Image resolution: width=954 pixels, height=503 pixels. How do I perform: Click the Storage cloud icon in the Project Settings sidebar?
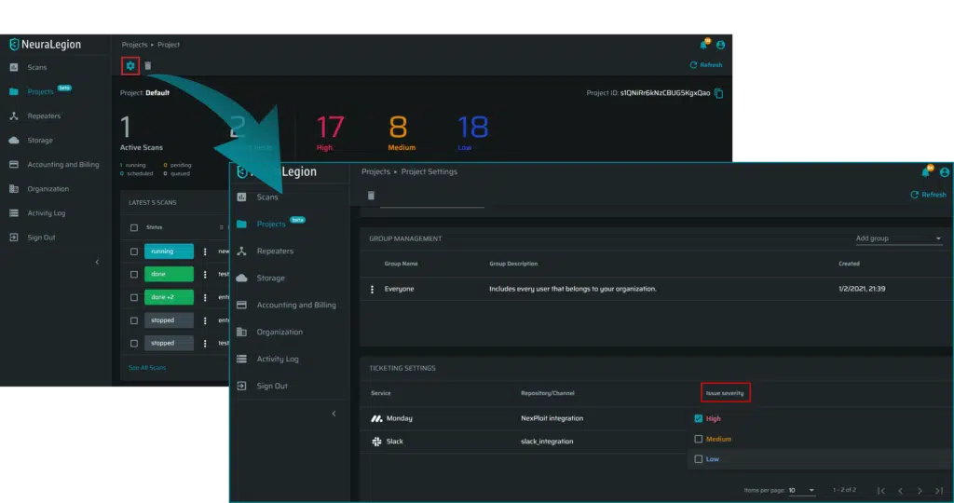pyautogui.click(x=241, y=278)
